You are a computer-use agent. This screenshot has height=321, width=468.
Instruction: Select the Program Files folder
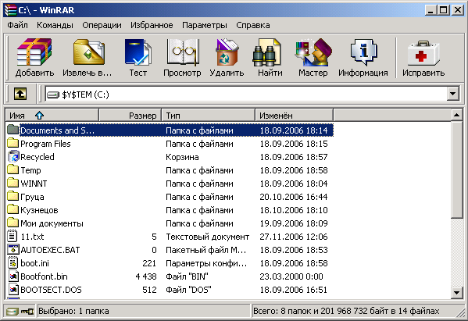tap(45, 144)
